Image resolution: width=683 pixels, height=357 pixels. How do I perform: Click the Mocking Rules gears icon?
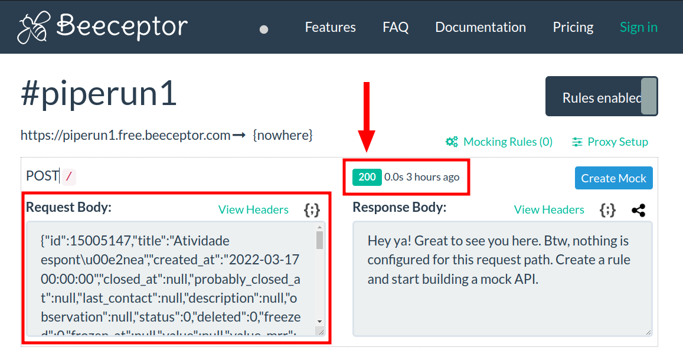(x=452, y=142)
